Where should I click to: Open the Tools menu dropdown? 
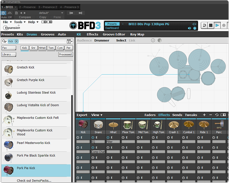[20, 22]
